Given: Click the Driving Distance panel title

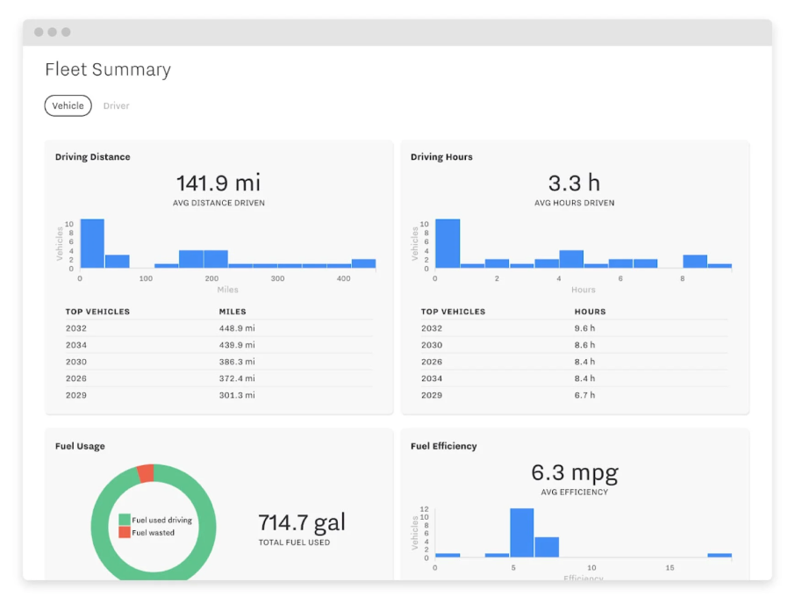Looking at the screenshot, I should coord(91,156).
